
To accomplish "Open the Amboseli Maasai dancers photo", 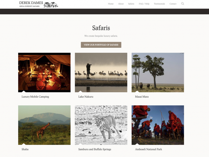I will 158,125.
